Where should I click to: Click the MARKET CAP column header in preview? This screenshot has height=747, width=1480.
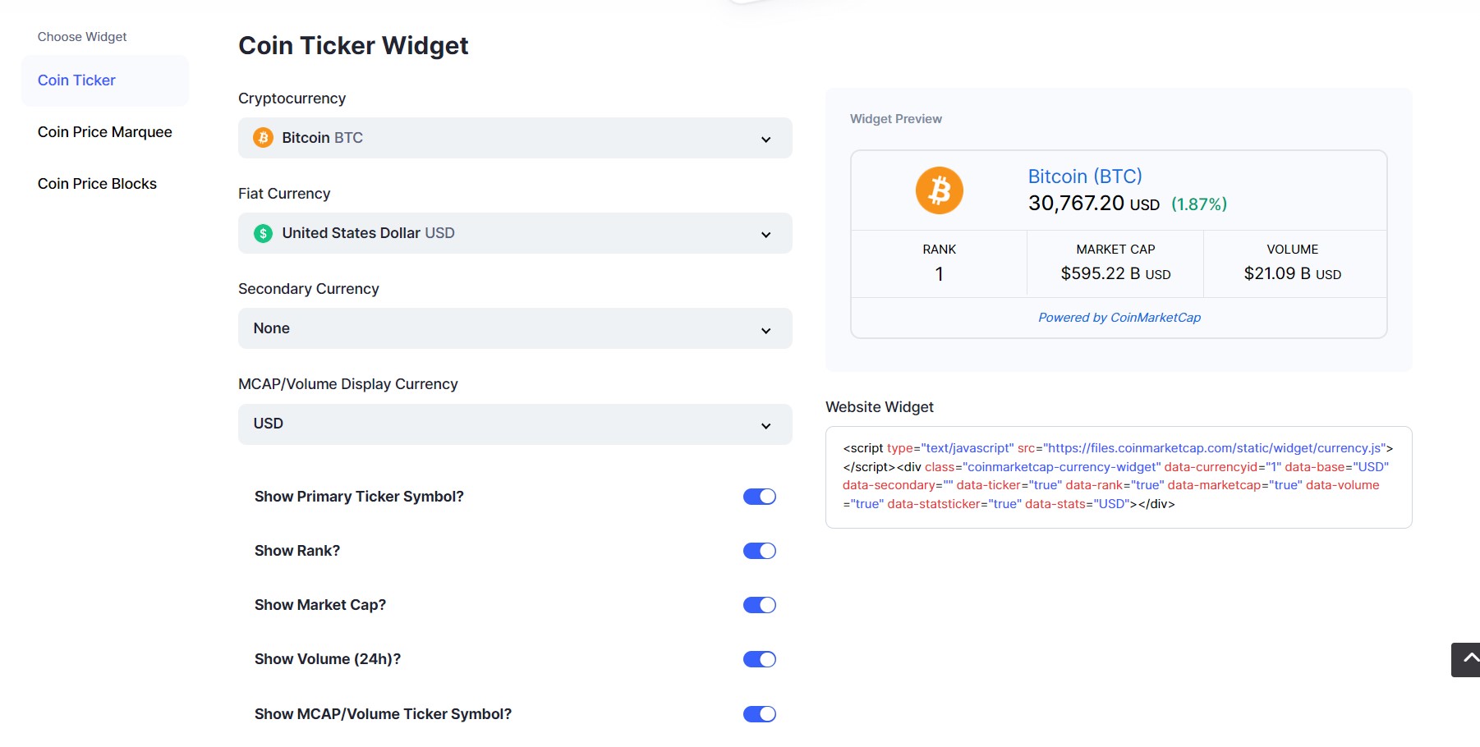pos(1115,250)
